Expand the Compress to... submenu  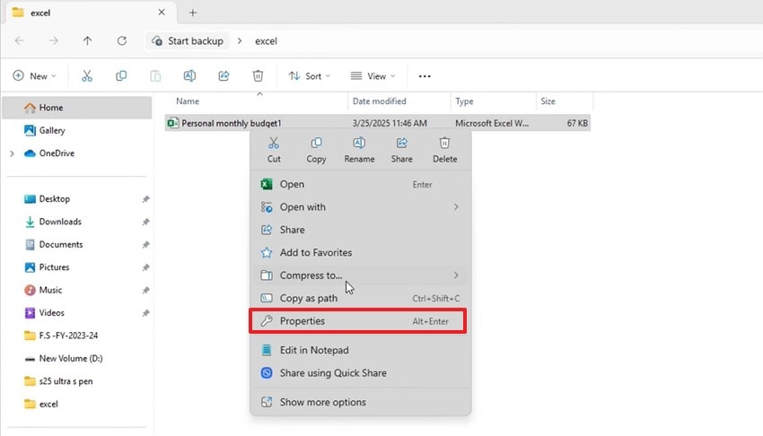tap(456, 275)
